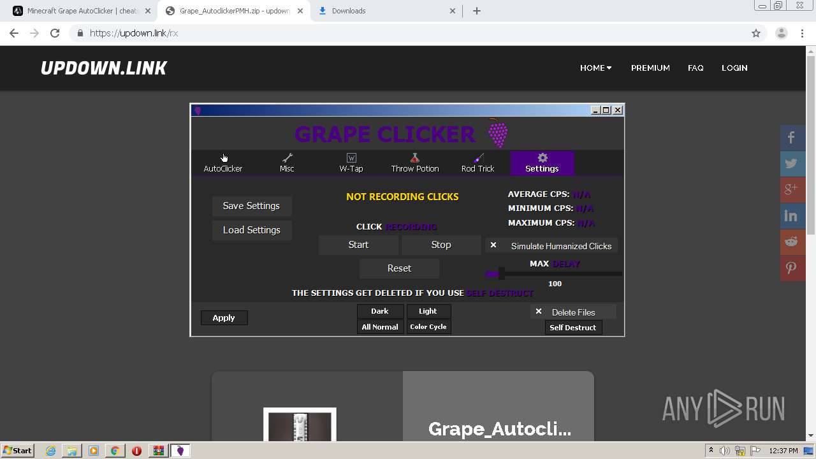Open Chrome from taskbar
Image resolution: width=816 pixels, height=459 pixels.
pyautogui.click(x=115, y=451)
